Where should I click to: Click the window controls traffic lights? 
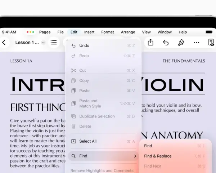(x=30, y=32)
